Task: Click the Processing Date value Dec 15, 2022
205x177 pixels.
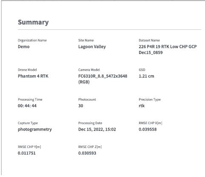Action: 97,129
